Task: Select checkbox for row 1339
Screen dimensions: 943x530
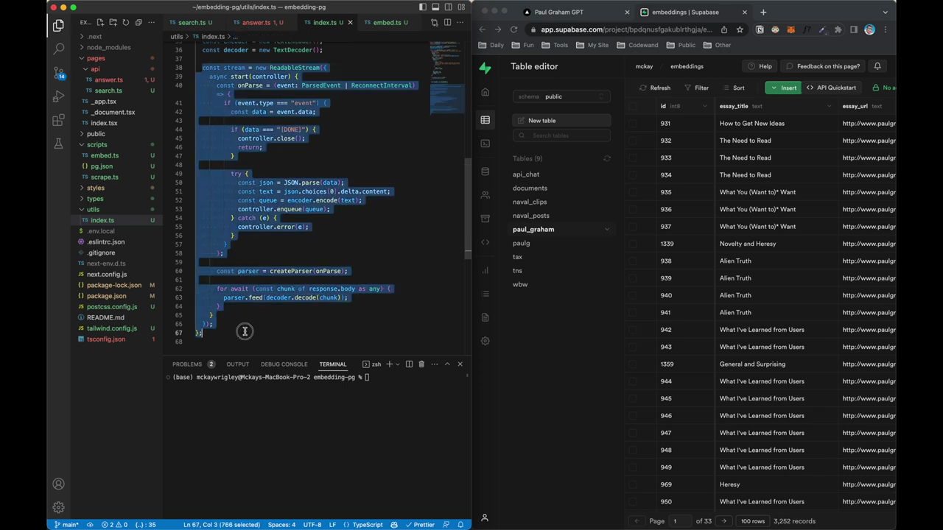Action: (x=633, y=244)
